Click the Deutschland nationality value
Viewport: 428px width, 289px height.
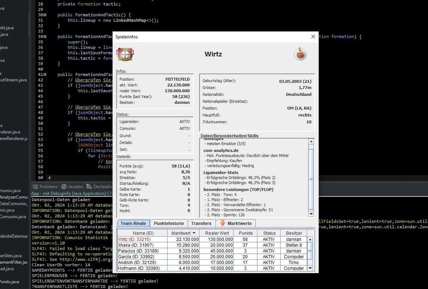click(299, 94)
